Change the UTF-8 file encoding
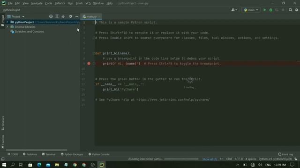Image resolution: width=300 pixels, height=168 pixels. pos(239,159)
